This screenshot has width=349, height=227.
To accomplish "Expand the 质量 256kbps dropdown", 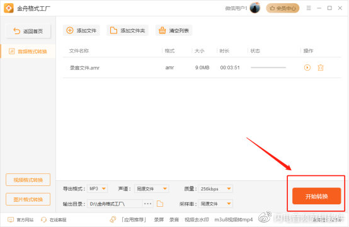I will pos(215,189).
